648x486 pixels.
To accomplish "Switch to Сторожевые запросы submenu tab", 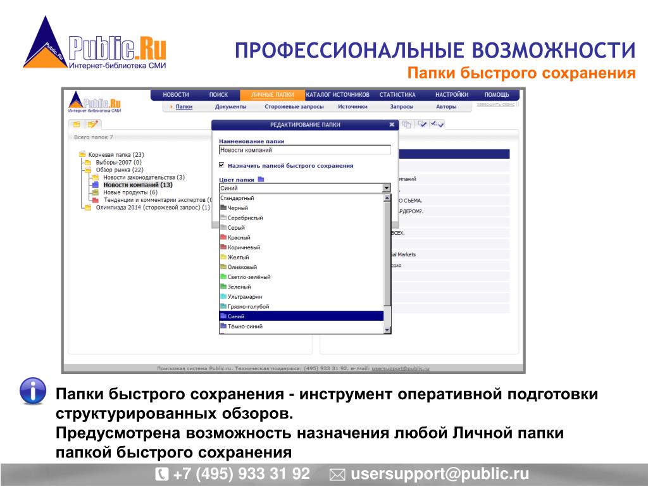I will tap(294, 106).
